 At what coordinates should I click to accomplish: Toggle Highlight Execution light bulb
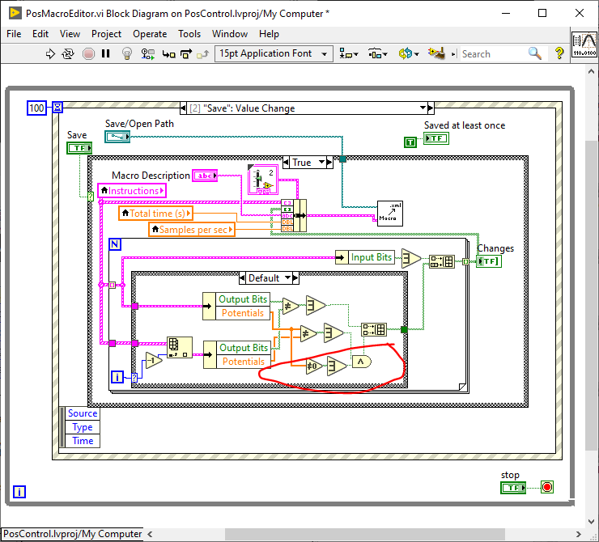coord(127,53)
